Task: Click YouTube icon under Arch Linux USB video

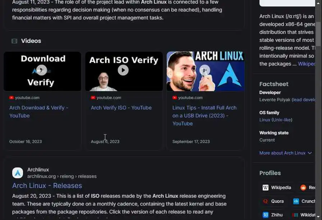Action: pos(175,98)
